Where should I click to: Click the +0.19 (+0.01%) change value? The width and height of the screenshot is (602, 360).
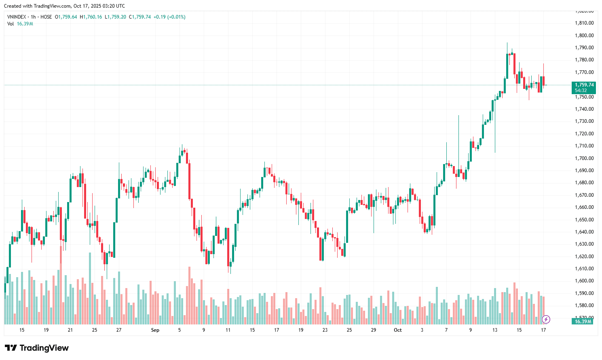pyautogui.click(x=169, y=17)
